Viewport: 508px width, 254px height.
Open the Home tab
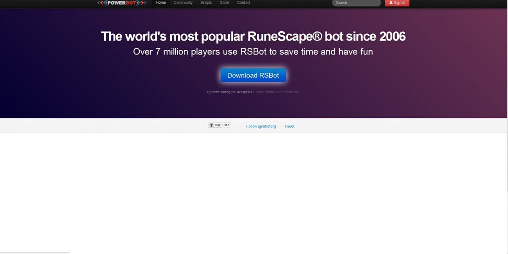pyautogui.click(x=161, y=3)
